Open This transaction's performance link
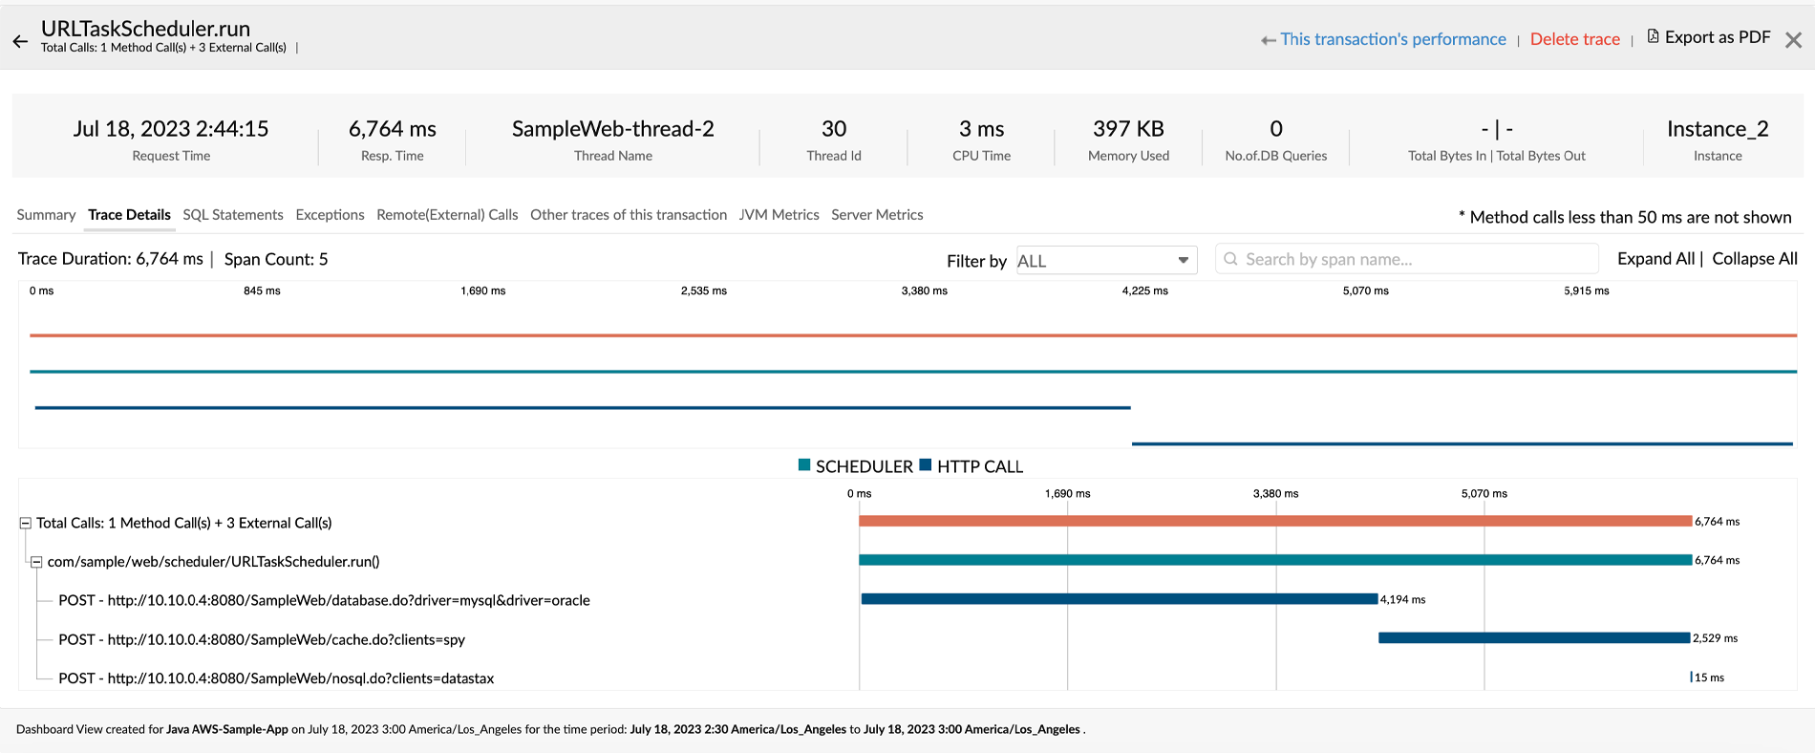The height and width of the screenshot is (753, 1815). click(x=1392, y=39)
